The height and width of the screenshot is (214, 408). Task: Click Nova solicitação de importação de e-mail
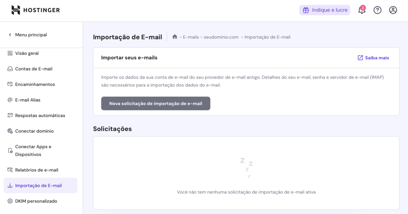tap(156, 103)
